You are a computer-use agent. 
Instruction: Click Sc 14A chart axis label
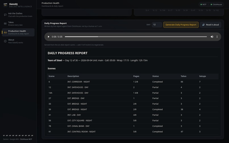coord(163,10)
